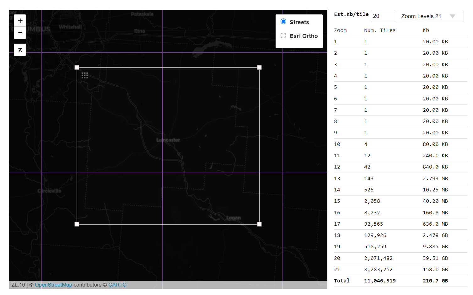This screenshot has width=473, height=295.
Task: Open the CARTO attribution link
Action: [x=117, y=285]
